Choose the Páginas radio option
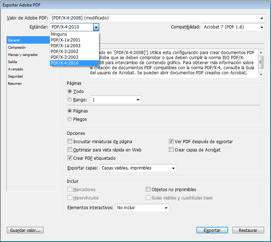Viewport: 271px width, 242px height. pyautogui.click(x=70, y=111)
